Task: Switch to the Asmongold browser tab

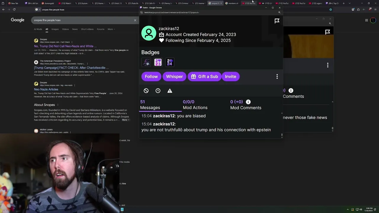Action: (x=48, y=3)
